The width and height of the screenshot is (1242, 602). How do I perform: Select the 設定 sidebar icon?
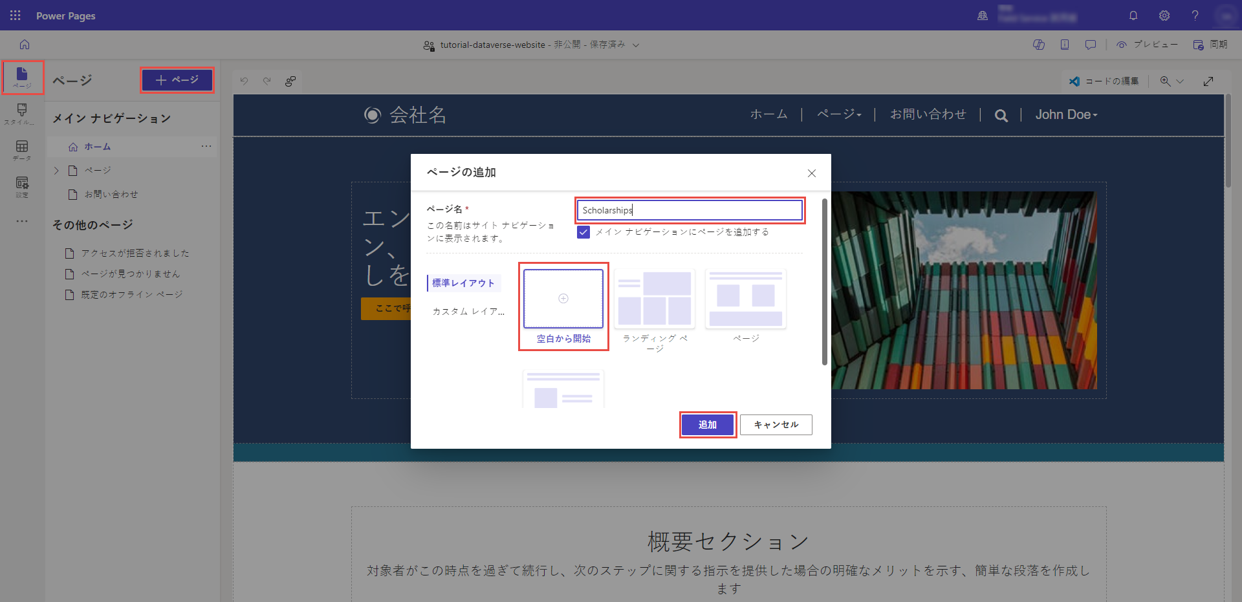(x=22, y=188)
